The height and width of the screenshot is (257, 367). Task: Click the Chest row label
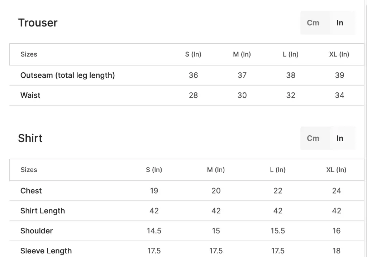(x=31, y=190)
